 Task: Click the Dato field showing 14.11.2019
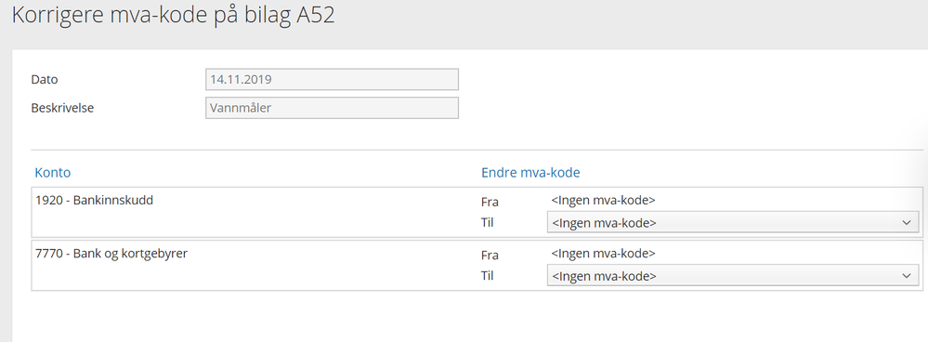click(x=332, y=79)
